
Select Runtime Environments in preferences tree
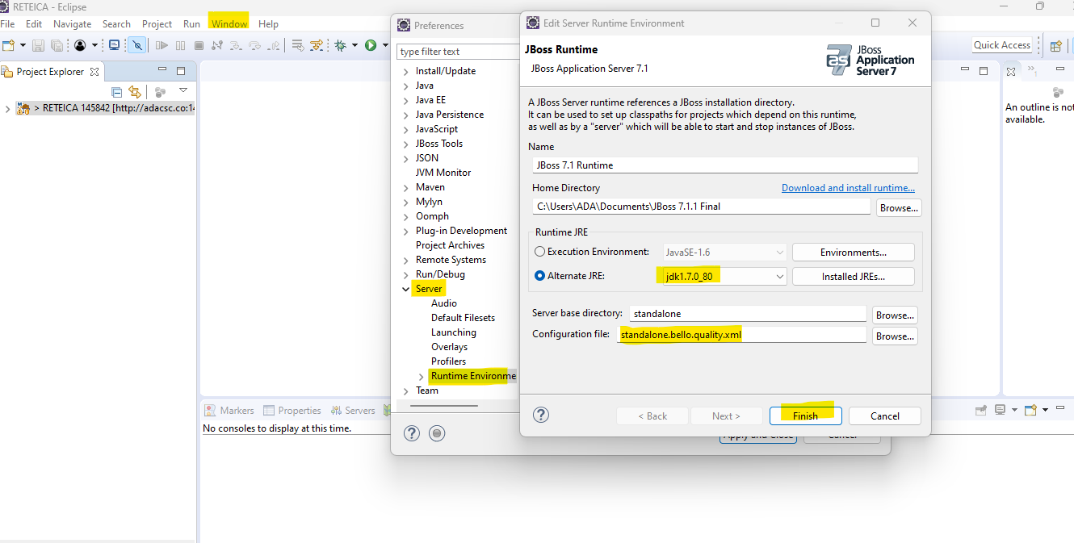472,376
